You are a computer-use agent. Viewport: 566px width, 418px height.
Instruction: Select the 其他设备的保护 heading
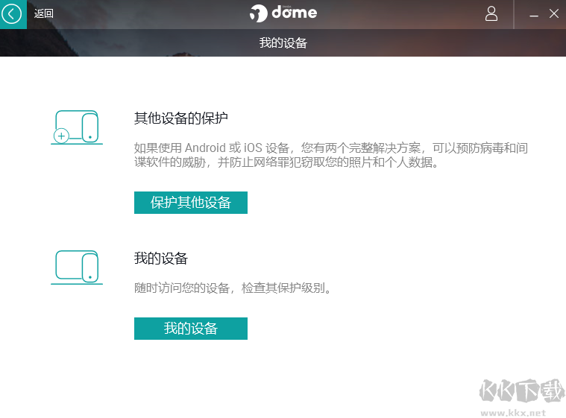point(180,118)
